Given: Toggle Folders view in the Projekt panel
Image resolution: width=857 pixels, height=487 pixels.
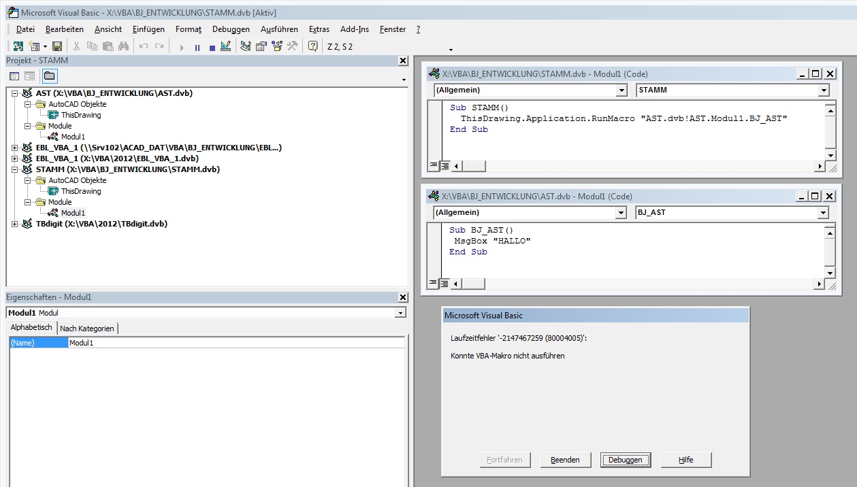Looking at the screenshot, I should click(x=50, y=75).
